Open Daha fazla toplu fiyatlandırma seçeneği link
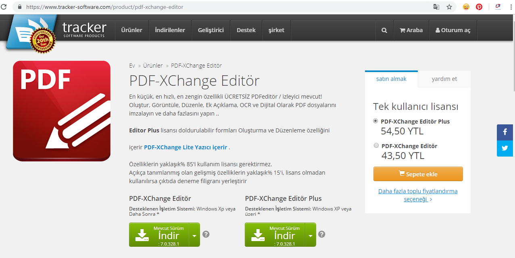The image size is (515, 258). pyautogui.click(x=418, y=195)
